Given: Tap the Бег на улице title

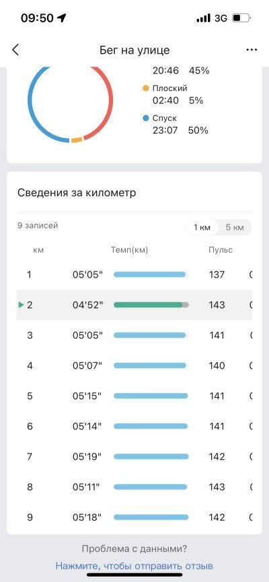Looking at the screenshot, I should pyautogui.click(x=134, y=50).
